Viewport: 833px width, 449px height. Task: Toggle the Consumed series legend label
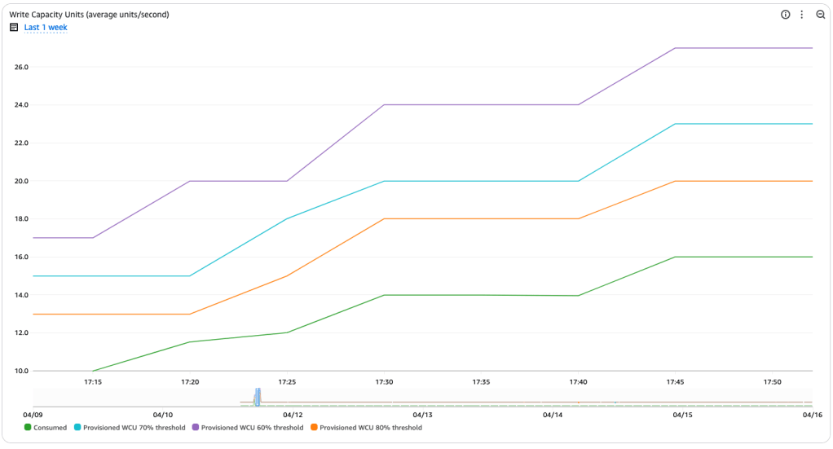coord(50,427)
